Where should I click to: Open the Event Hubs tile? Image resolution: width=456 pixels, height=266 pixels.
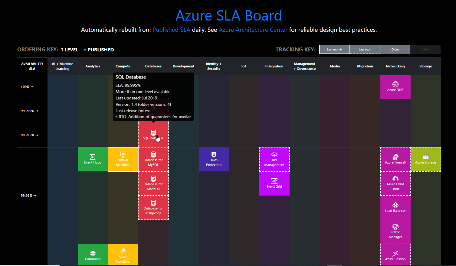coord(93,159)
